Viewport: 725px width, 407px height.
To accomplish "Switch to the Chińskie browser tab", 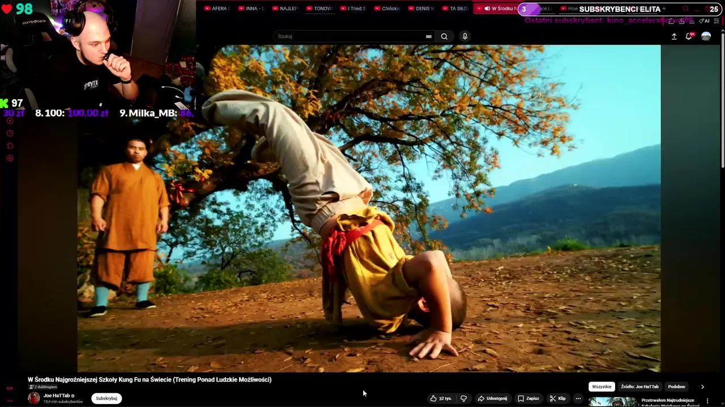I will click(387, 8).
